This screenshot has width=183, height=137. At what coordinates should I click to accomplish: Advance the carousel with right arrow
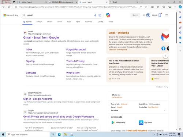pyautogui.click(x=165, y=56)
